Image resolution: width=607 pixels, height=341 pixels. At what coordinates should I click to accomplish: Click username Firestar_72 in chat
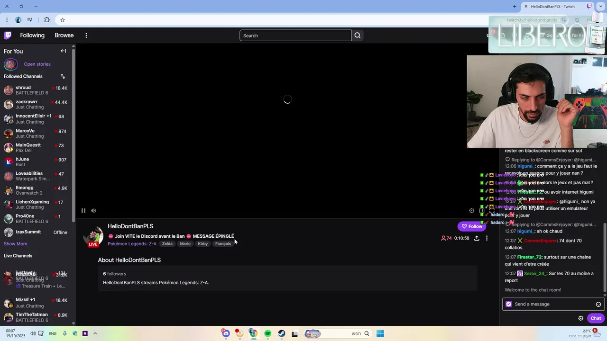click(529, 257)
